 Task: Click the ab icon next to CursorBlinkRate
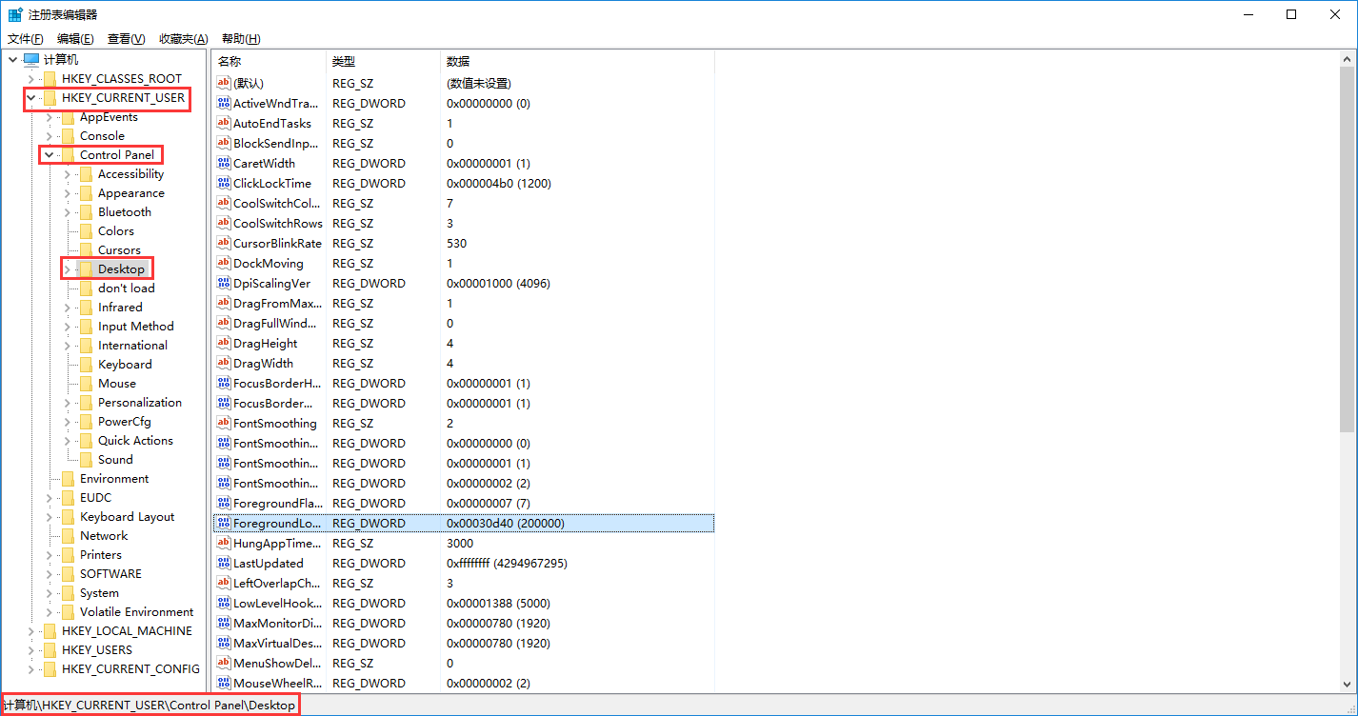[223, 243]
